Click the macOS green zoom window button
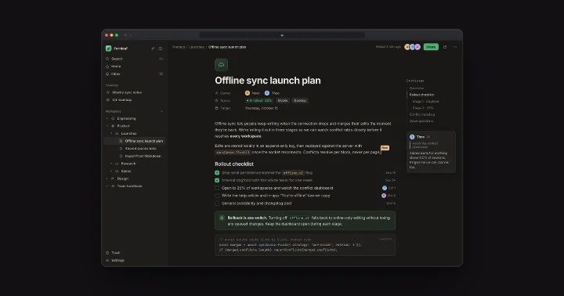564x296 pixels. click(x=117, y=35)
